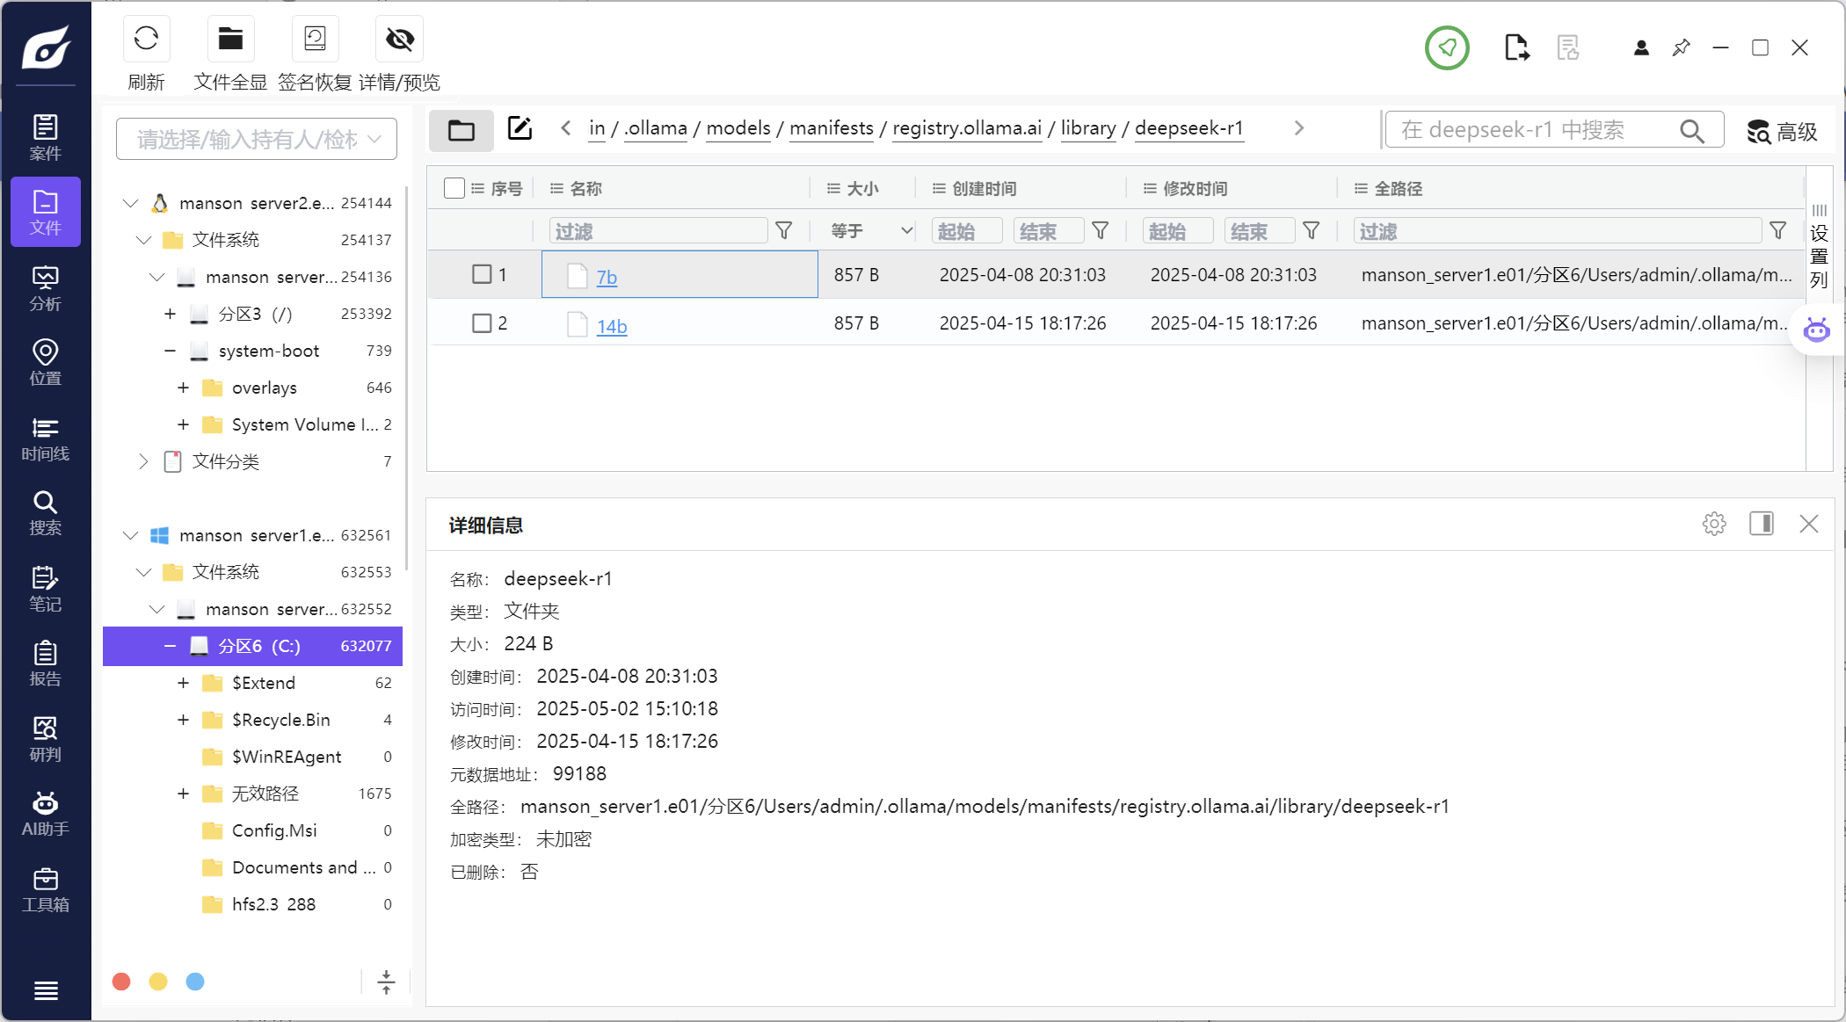
Task: Toggle the select-all header checkbox
Action: click(454, 188)
